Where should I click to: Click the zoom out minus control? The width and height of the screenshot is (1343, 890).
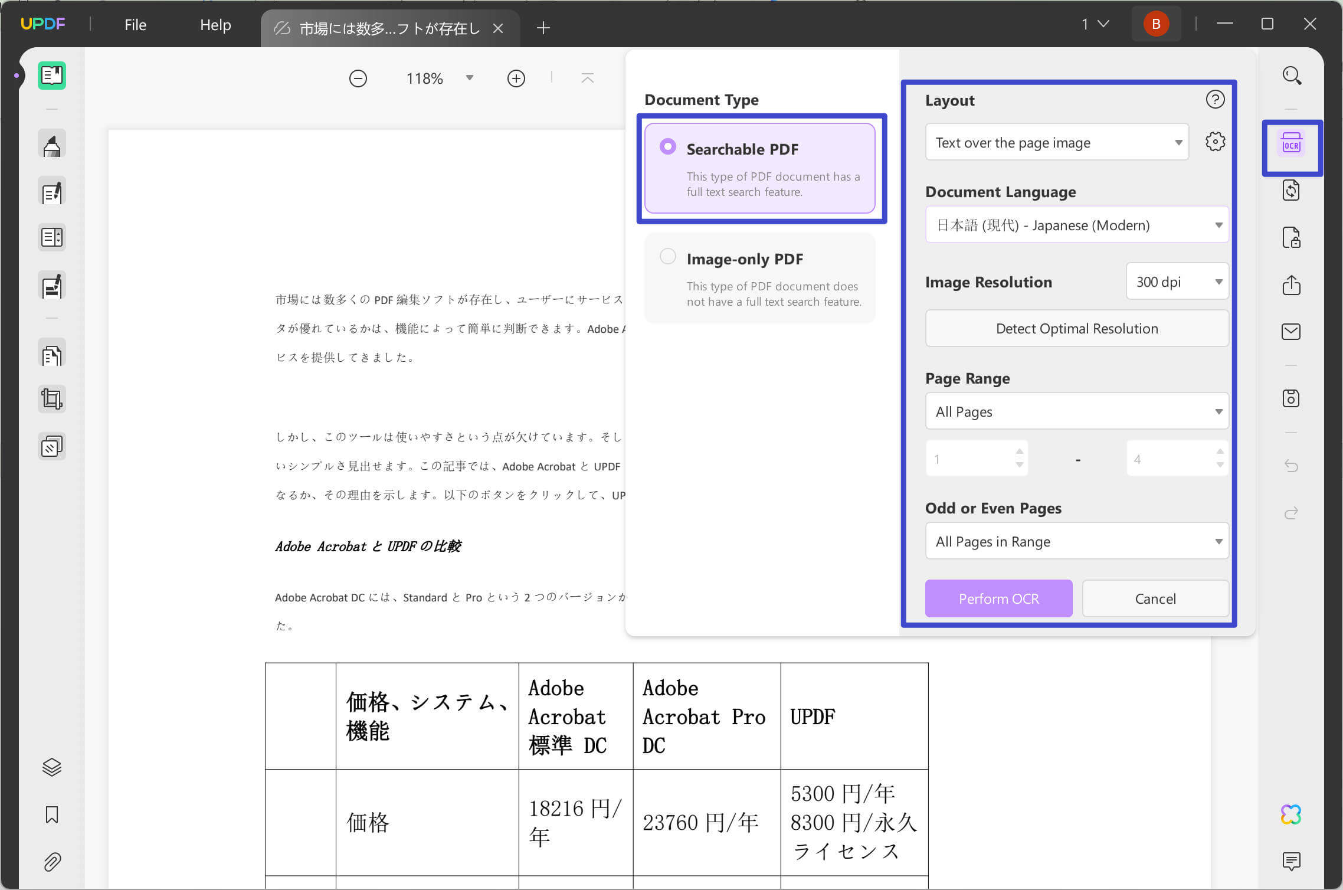[358, 77]
